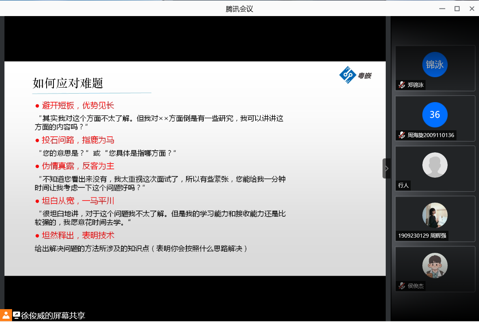The width and height of the screenshot is (479, 322).
Task: Click the screen share icon before 徐俊威
Action: pos(16,316)
